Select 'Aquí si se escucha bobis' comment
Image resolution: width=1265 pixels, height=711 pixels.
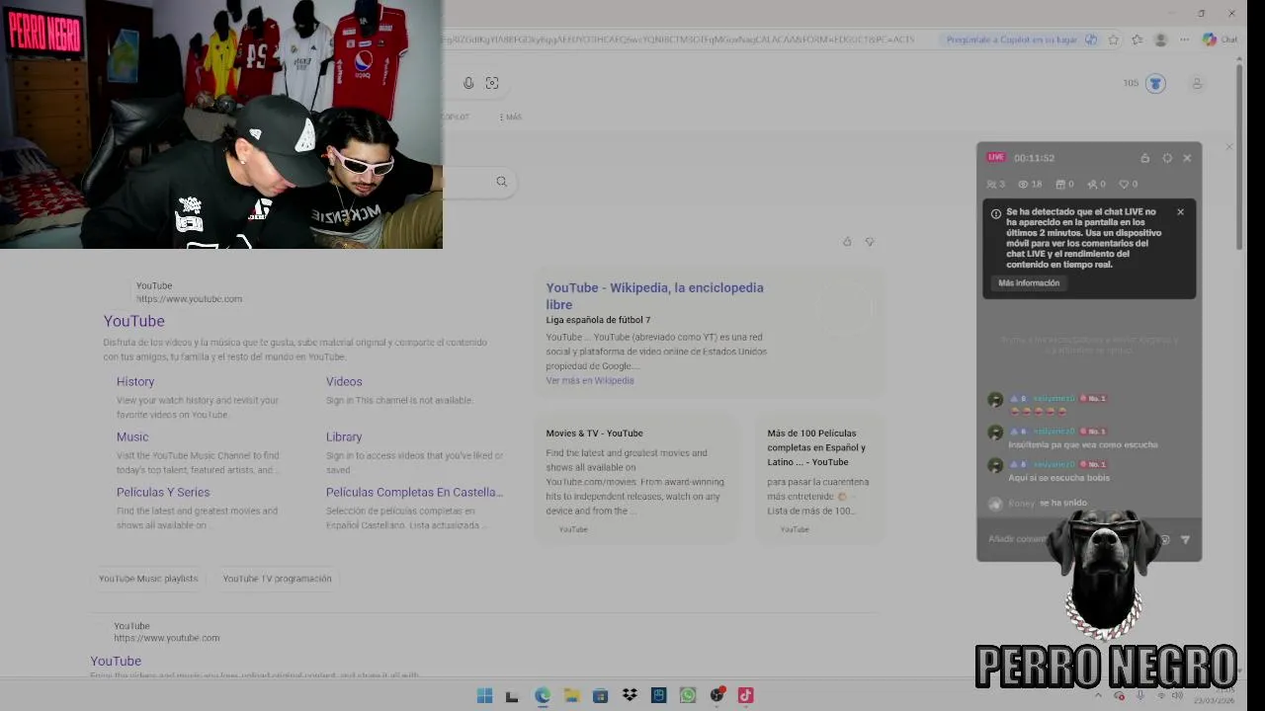point(1058,478)
